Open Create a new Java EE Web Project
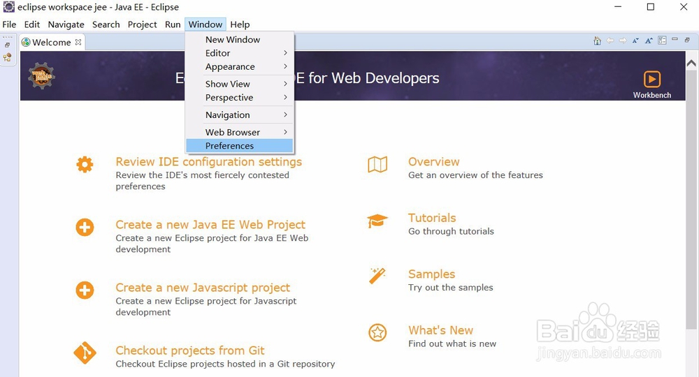Viewport: 699px width, 377px height. click(210, 224)
